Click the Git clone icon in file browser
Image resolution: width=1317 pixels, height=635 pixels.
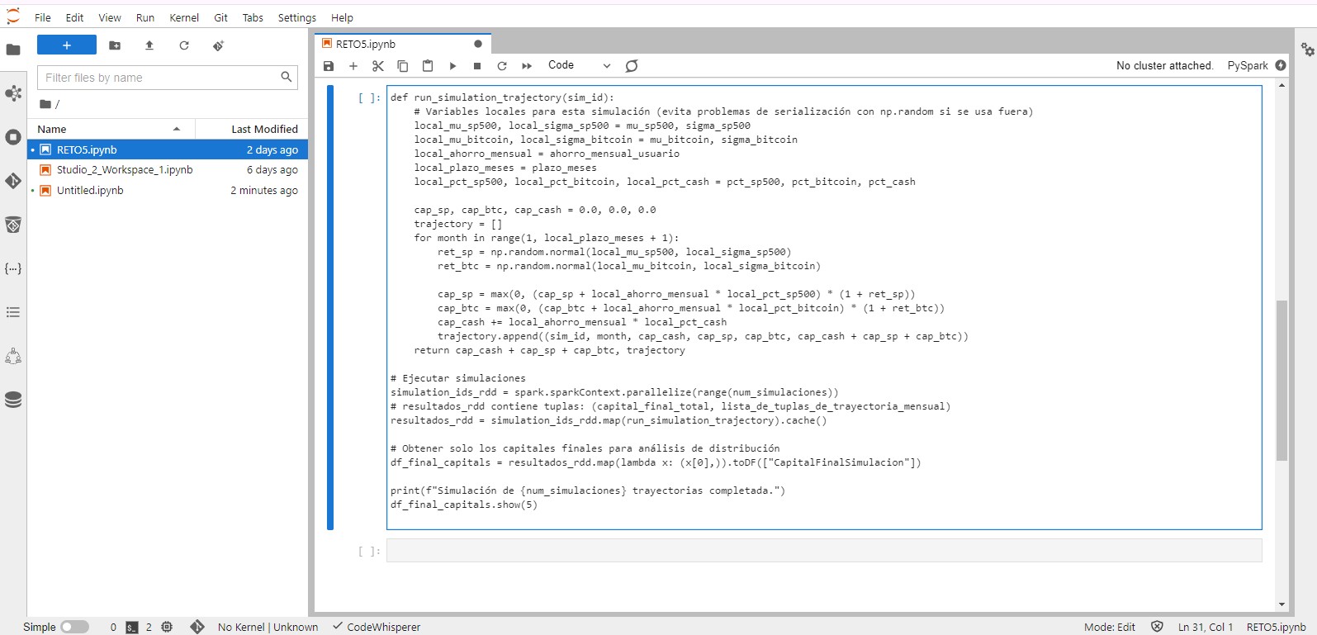tap(218, 45)
